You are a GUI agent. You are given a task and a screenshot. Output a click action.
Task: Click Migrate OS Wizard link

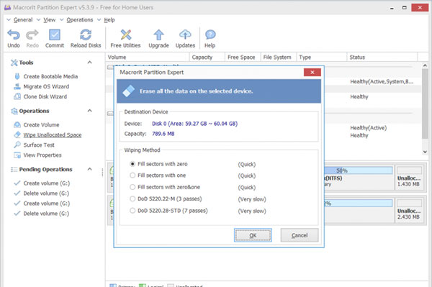(x=46, y=86)
